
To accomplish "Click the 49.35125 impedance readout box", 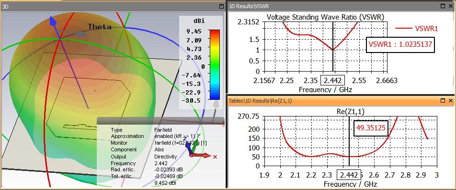I will [x=371, y=128].
